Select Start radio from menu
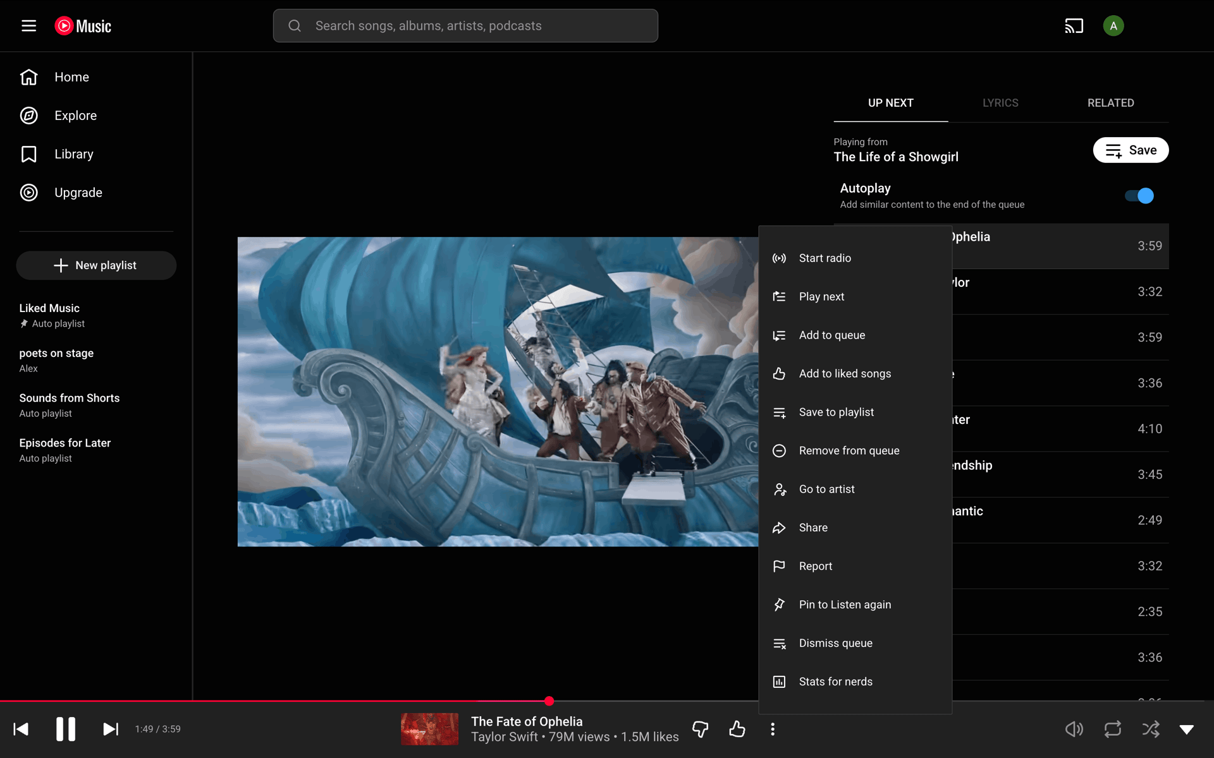 (855, 258)
